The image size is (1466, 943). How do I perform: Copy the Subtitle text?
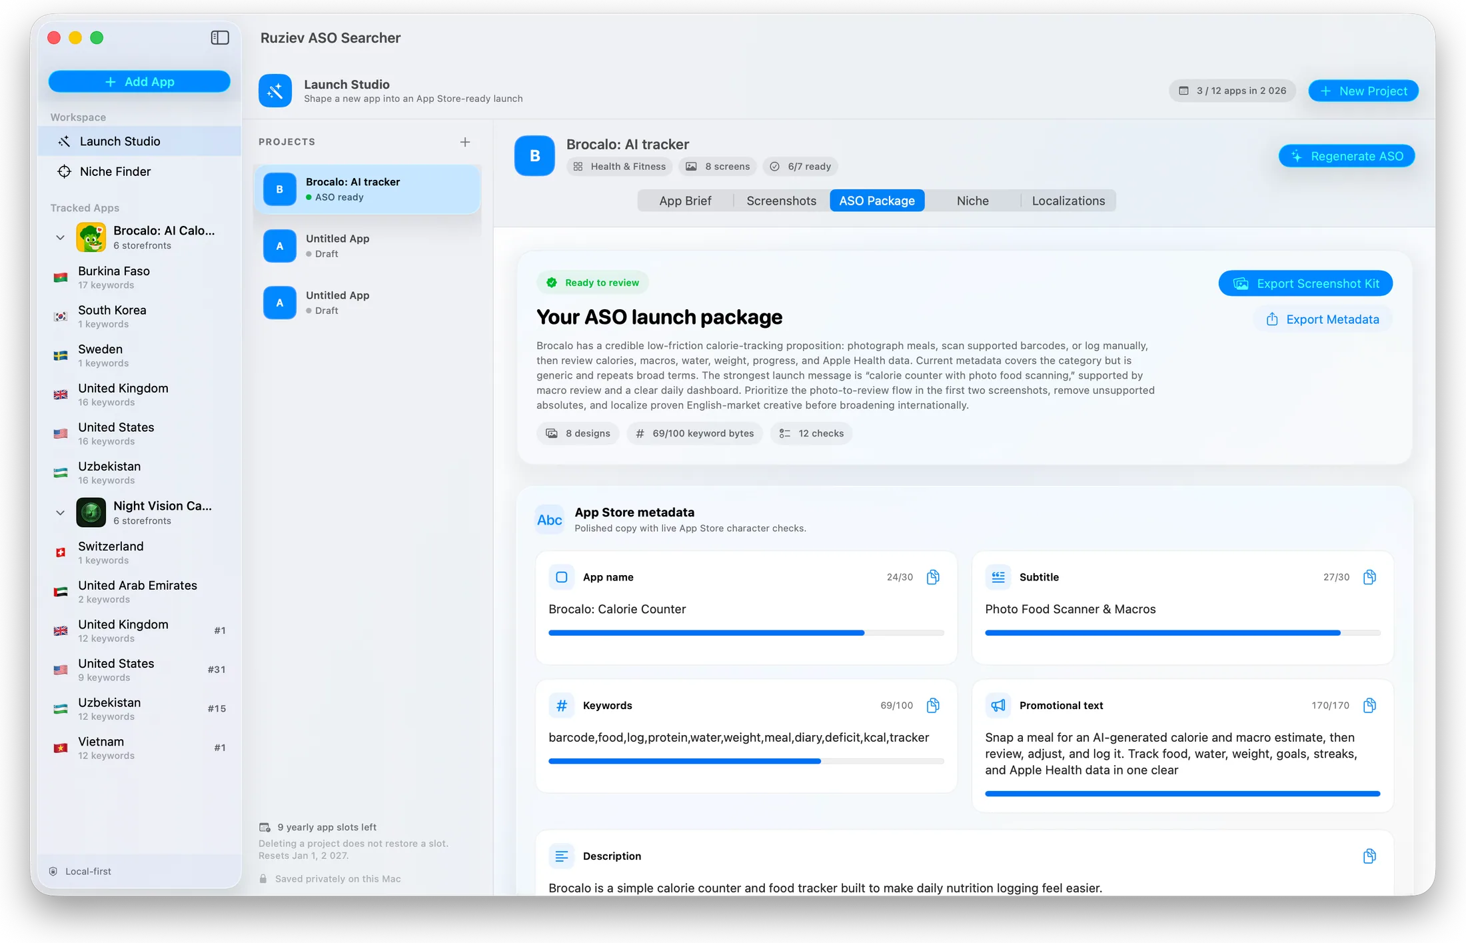point(1369,577)
